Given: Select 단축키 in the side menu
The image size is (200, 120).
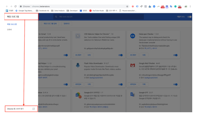Looking at the screenshot, I should (x=9, y=29).
